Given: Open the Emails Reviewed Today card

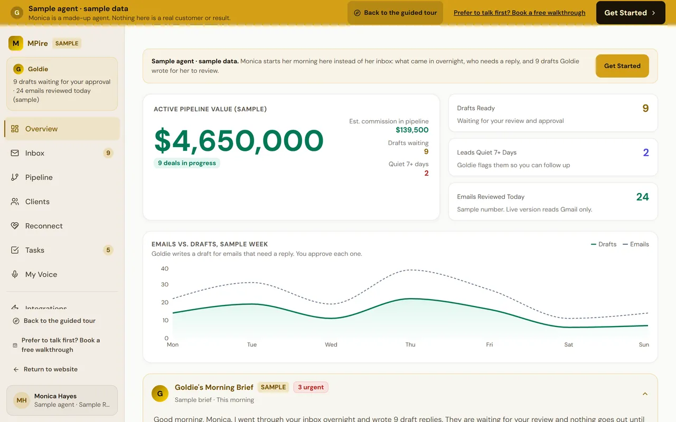Looking at the screenshot, I should [x=553, y=202].
